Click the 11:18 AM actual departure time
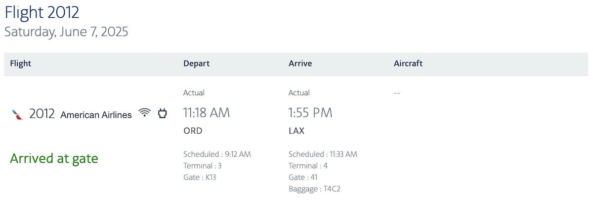Screen dimensions: 593x210 [207, 113]
